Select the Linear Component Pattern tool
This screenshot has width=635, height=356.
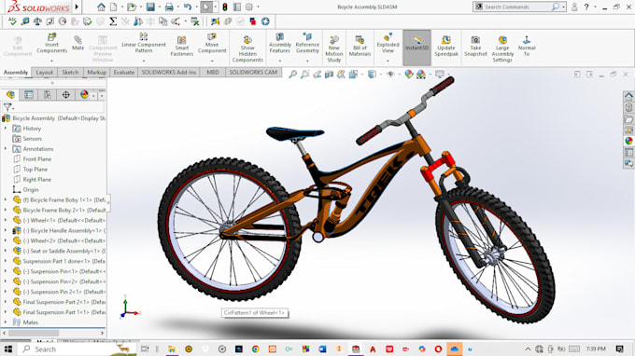[x=144, y=44]
